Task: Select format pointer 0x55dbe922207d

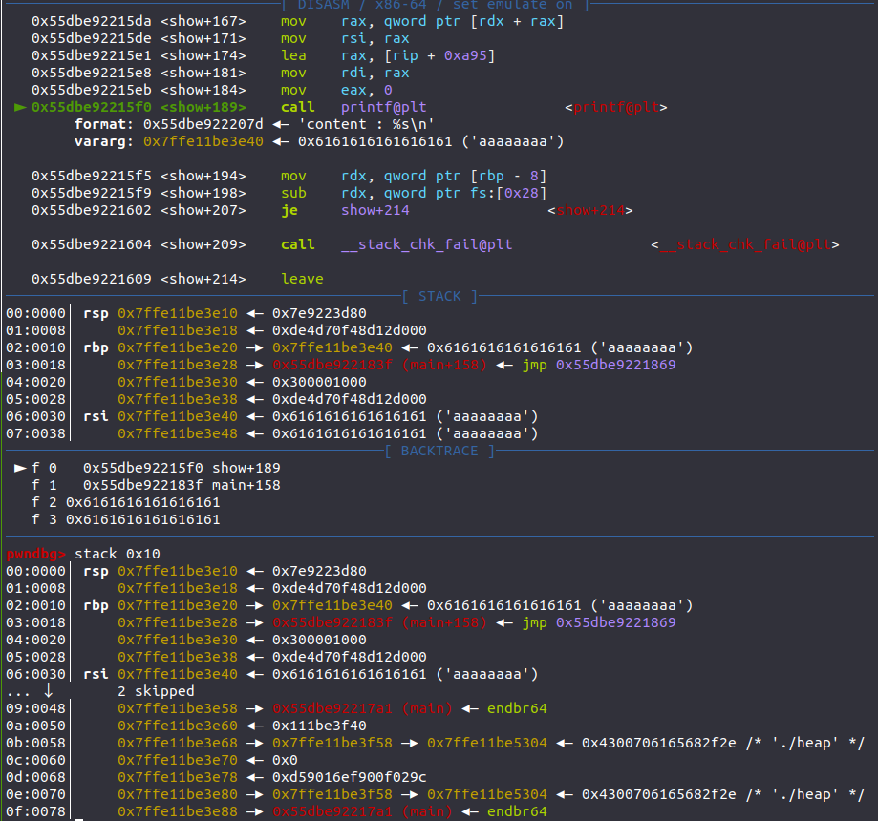Action: (203, 124)
